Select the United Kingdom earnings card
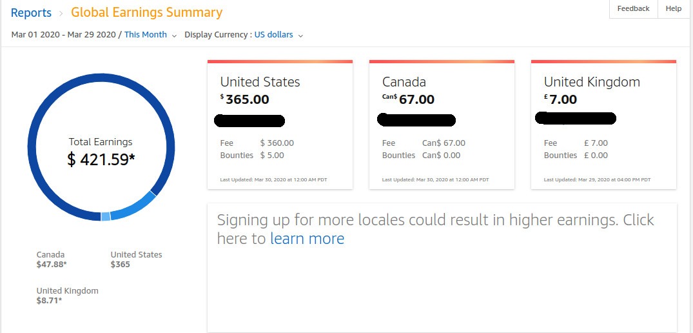The height and width of the screenshot is (333, 693). click(x=603, y=125)
